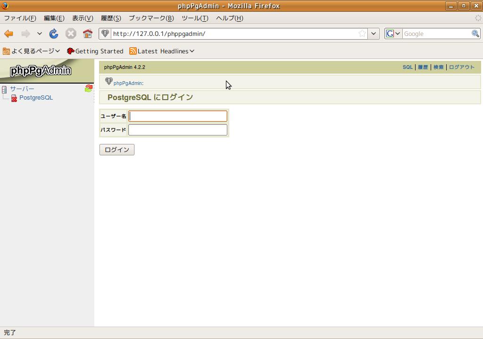This screenshot has height=339, width=483.
Task: Open the address bar history dropdown
Action: coord(374,34)
